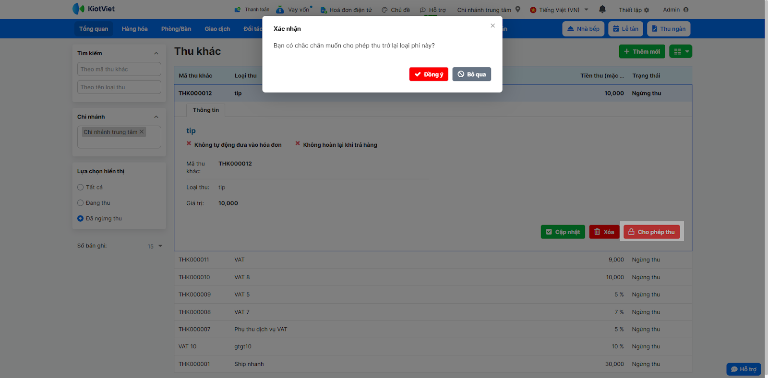The width and height of the screenshot is (768, 378).
Task: Open notifications bell
Action: [602, 10]
